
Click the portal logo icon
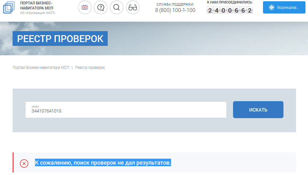click(9, 8)
